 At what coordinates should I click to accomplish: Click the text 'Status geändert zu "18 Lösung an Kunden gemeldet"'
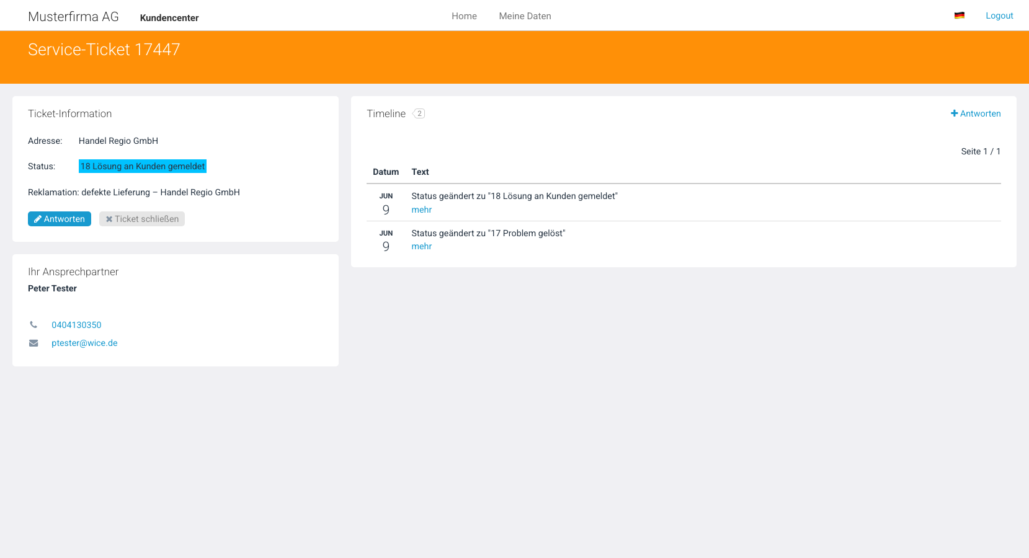514,196
